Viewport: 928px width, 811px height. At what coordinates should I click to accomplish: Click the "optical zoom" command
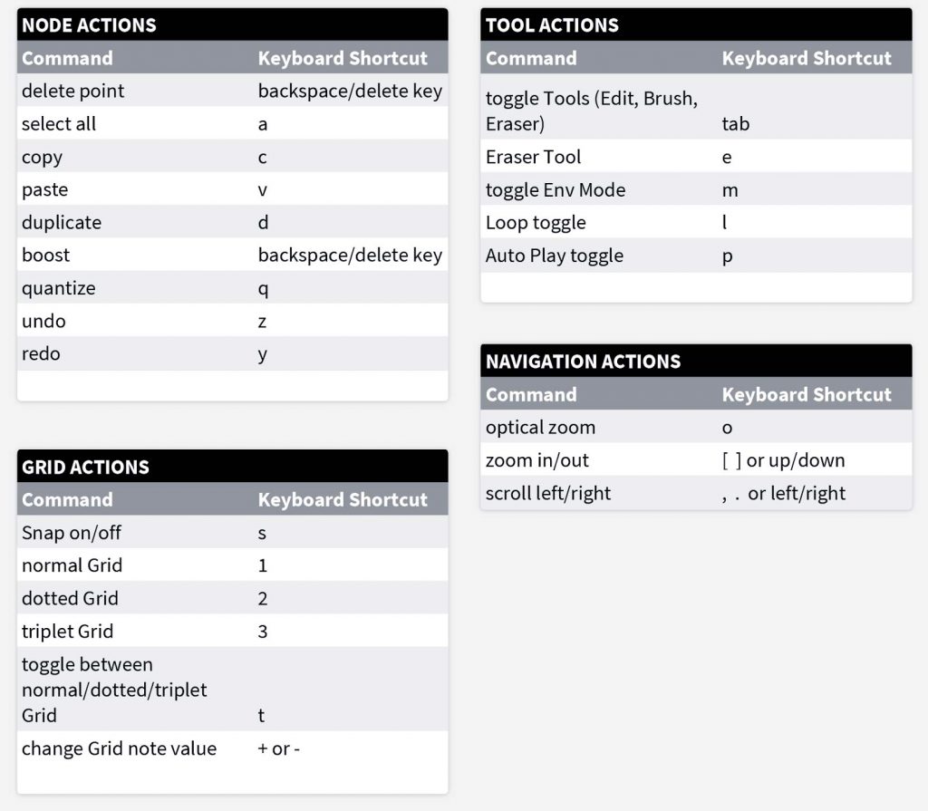click(x=540, y=427)
